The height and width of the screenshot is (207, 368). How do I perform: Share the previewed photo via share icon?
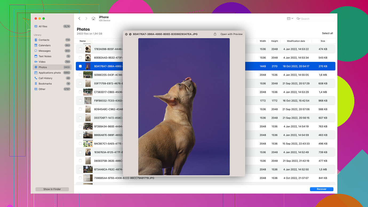(x=215, y=34)
